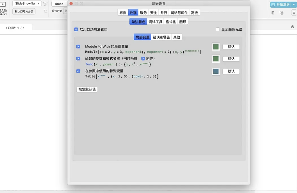This screenshot has width=297, height=193.
Task: Click the single grid page icon
Action: pos(273,13)
